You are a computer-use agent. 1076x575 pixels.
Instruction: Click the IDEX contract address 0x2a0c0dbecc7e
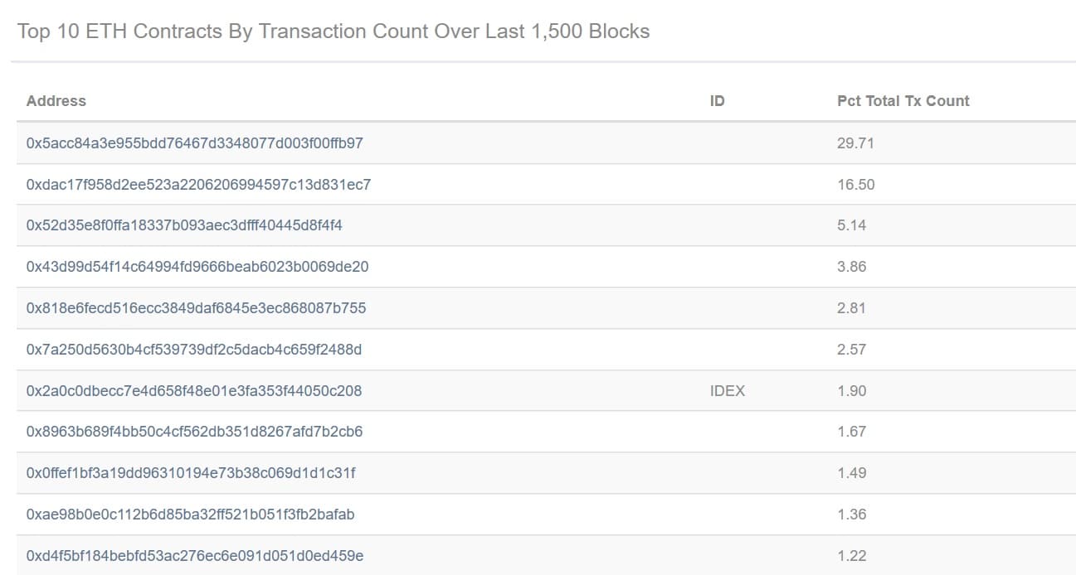[194, 391]
